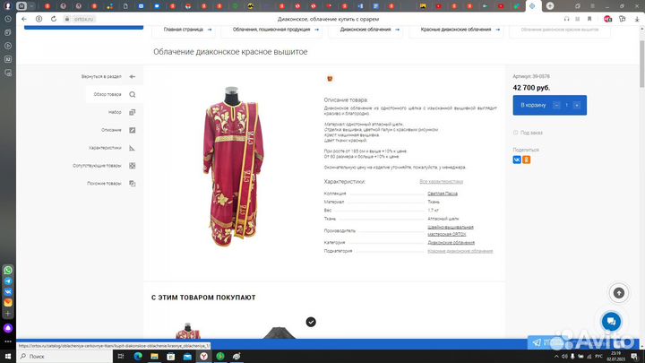Click the Windows taskbar Поиск search box

tap(64, 357)
